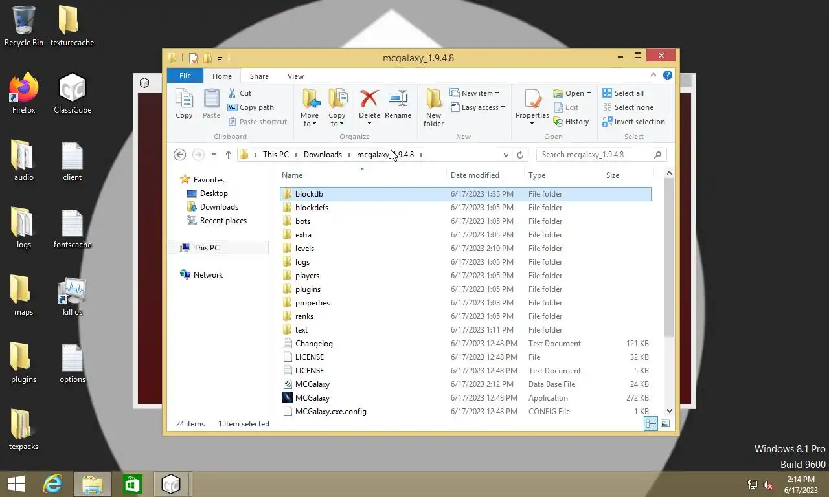Click Select all in ribbon
The image size is (829, 497).
[623, 93]
